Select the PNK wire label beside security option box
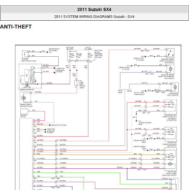The width and height of the screenshot is (189, 190). [34, 110]
